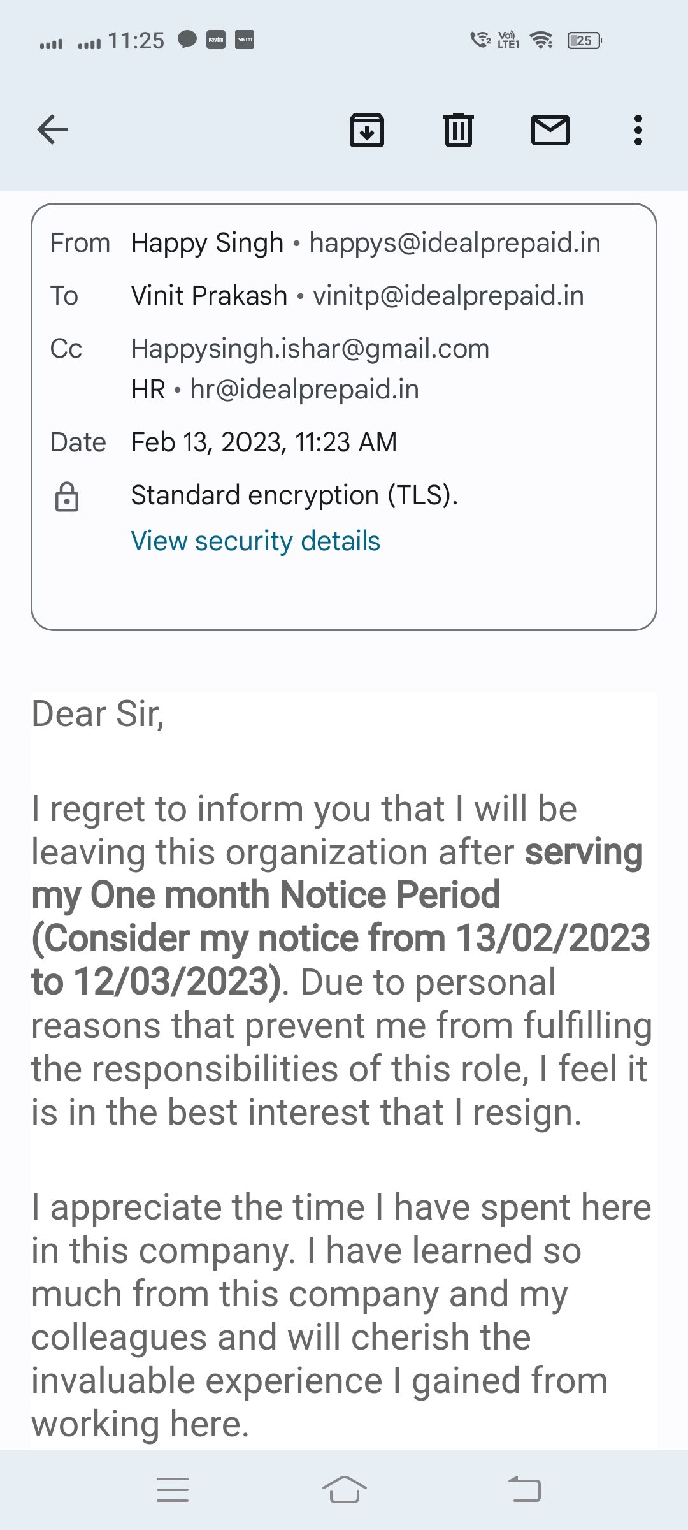Mark email as unread envelope icon
This screenshot has height=1530, width=688.
click(x=550, y=130)
